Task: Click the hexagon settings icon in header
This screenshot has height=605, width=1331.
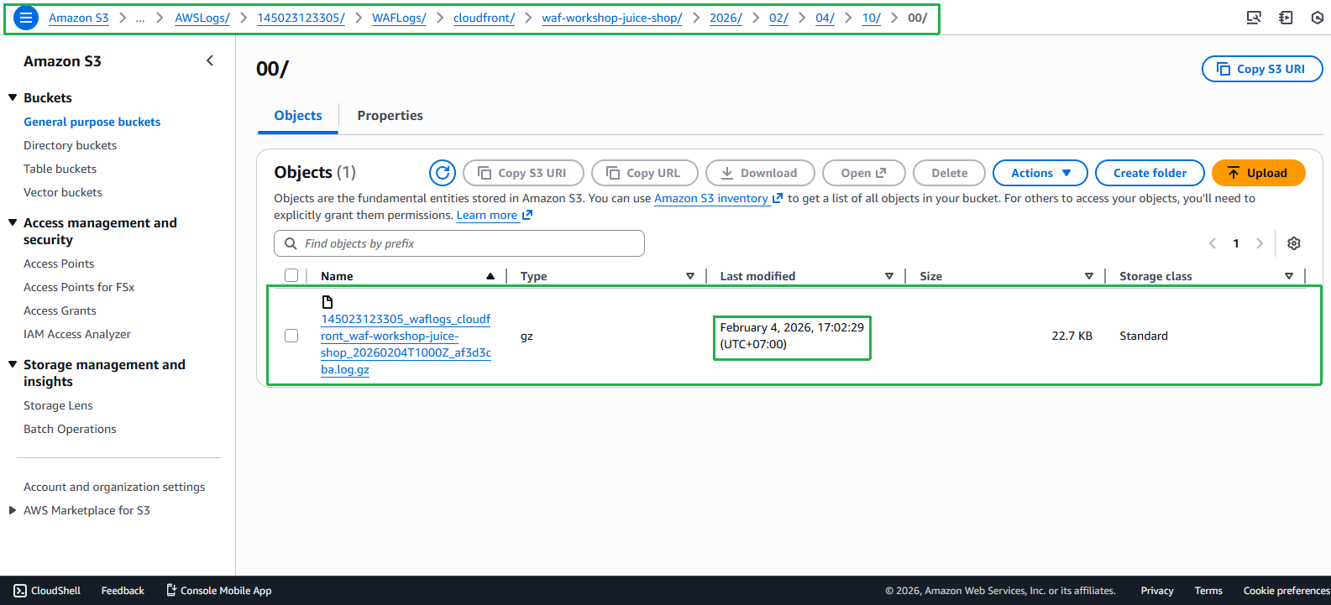Action: (x=1318, y=18)
